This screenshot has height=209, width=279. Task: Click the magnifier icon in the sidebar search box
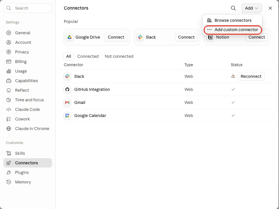click(x=8, y=8)
